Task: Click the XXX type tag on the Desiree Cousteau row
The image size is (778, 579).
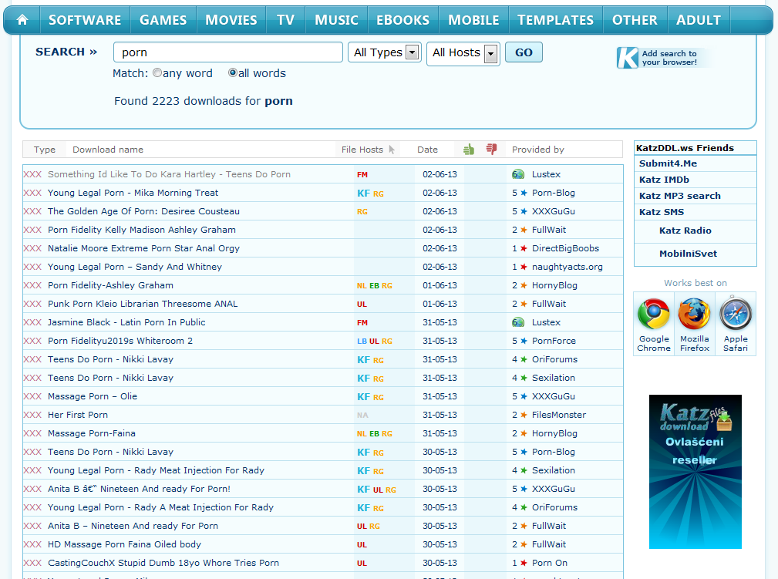Action: pos(32,211)
